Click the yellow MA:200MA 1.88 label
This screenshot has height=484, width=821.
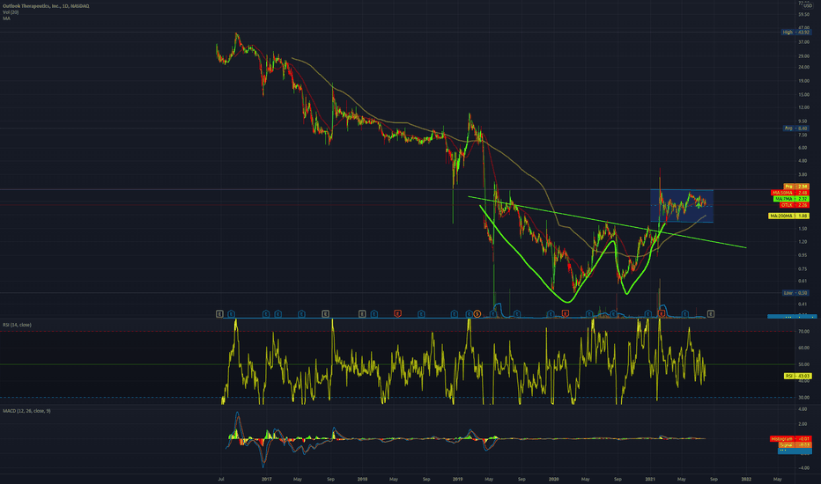tap(789, 216)
